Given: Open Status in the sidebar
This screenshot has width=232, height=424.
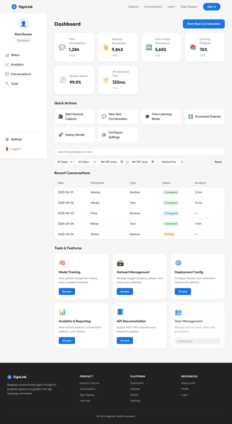Looking at the screenshot, I should pyautogui.click(x=24, y=55).
